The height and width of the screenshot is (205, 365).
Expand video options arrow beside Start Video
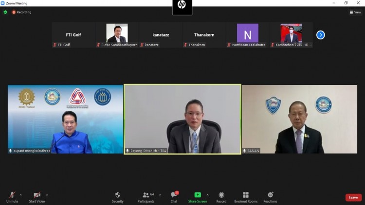click(47, 195)
